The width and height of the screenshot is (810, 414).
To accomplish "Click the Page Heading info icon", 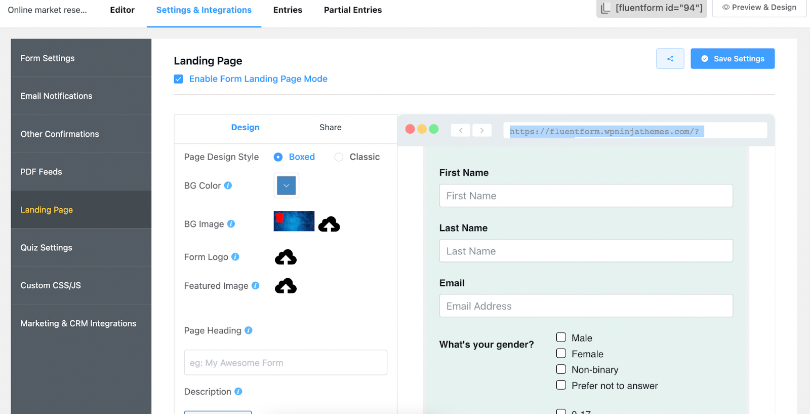I will (249, 330).
